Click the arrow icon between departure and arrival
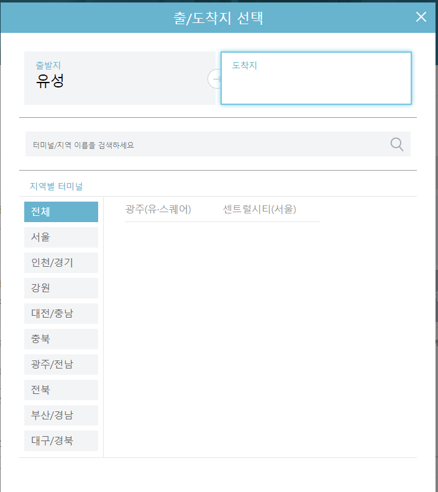This screenshot has width=438, height=492. 214,79
